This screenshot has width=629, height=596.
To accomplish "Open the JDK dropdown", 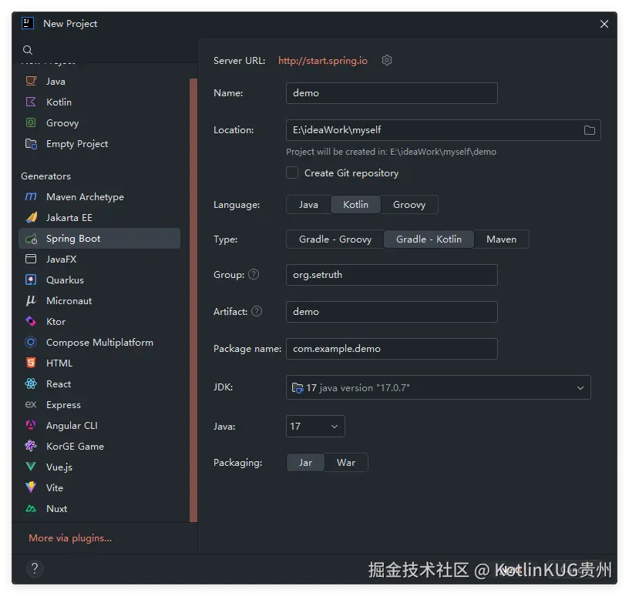I will coord(438,387).
